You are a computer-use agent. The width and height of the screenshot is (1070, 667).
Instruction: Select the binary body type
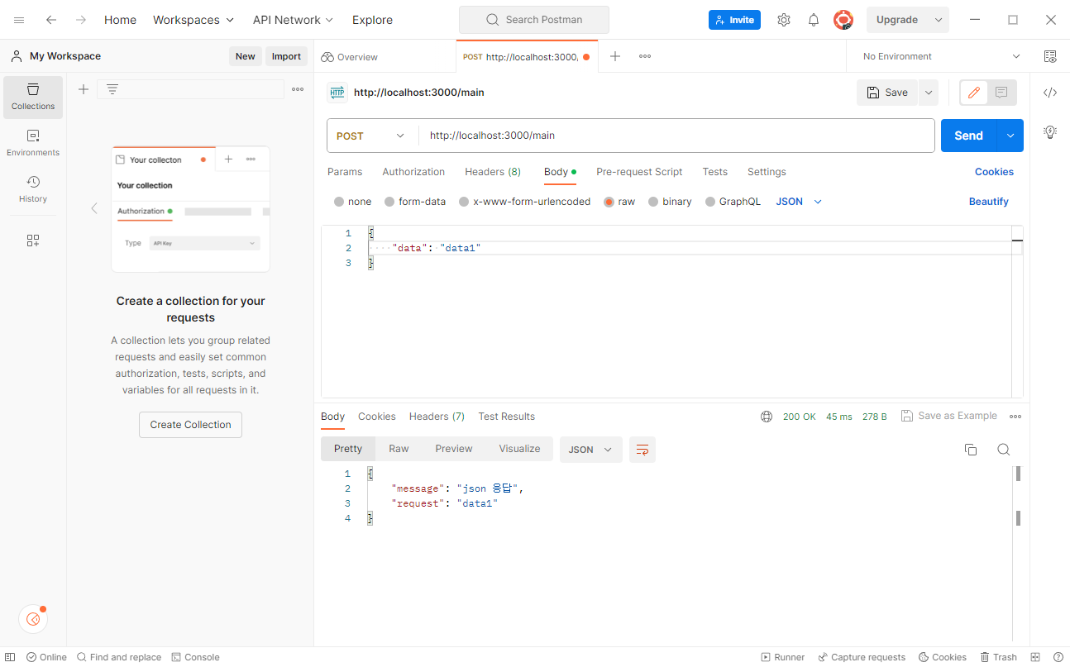(x=670, y=202)
